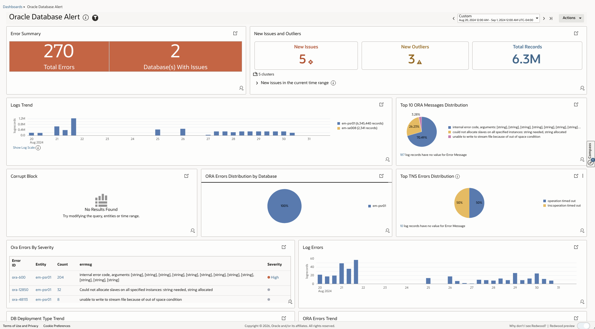Open the 187 log records link

[402, 155]
